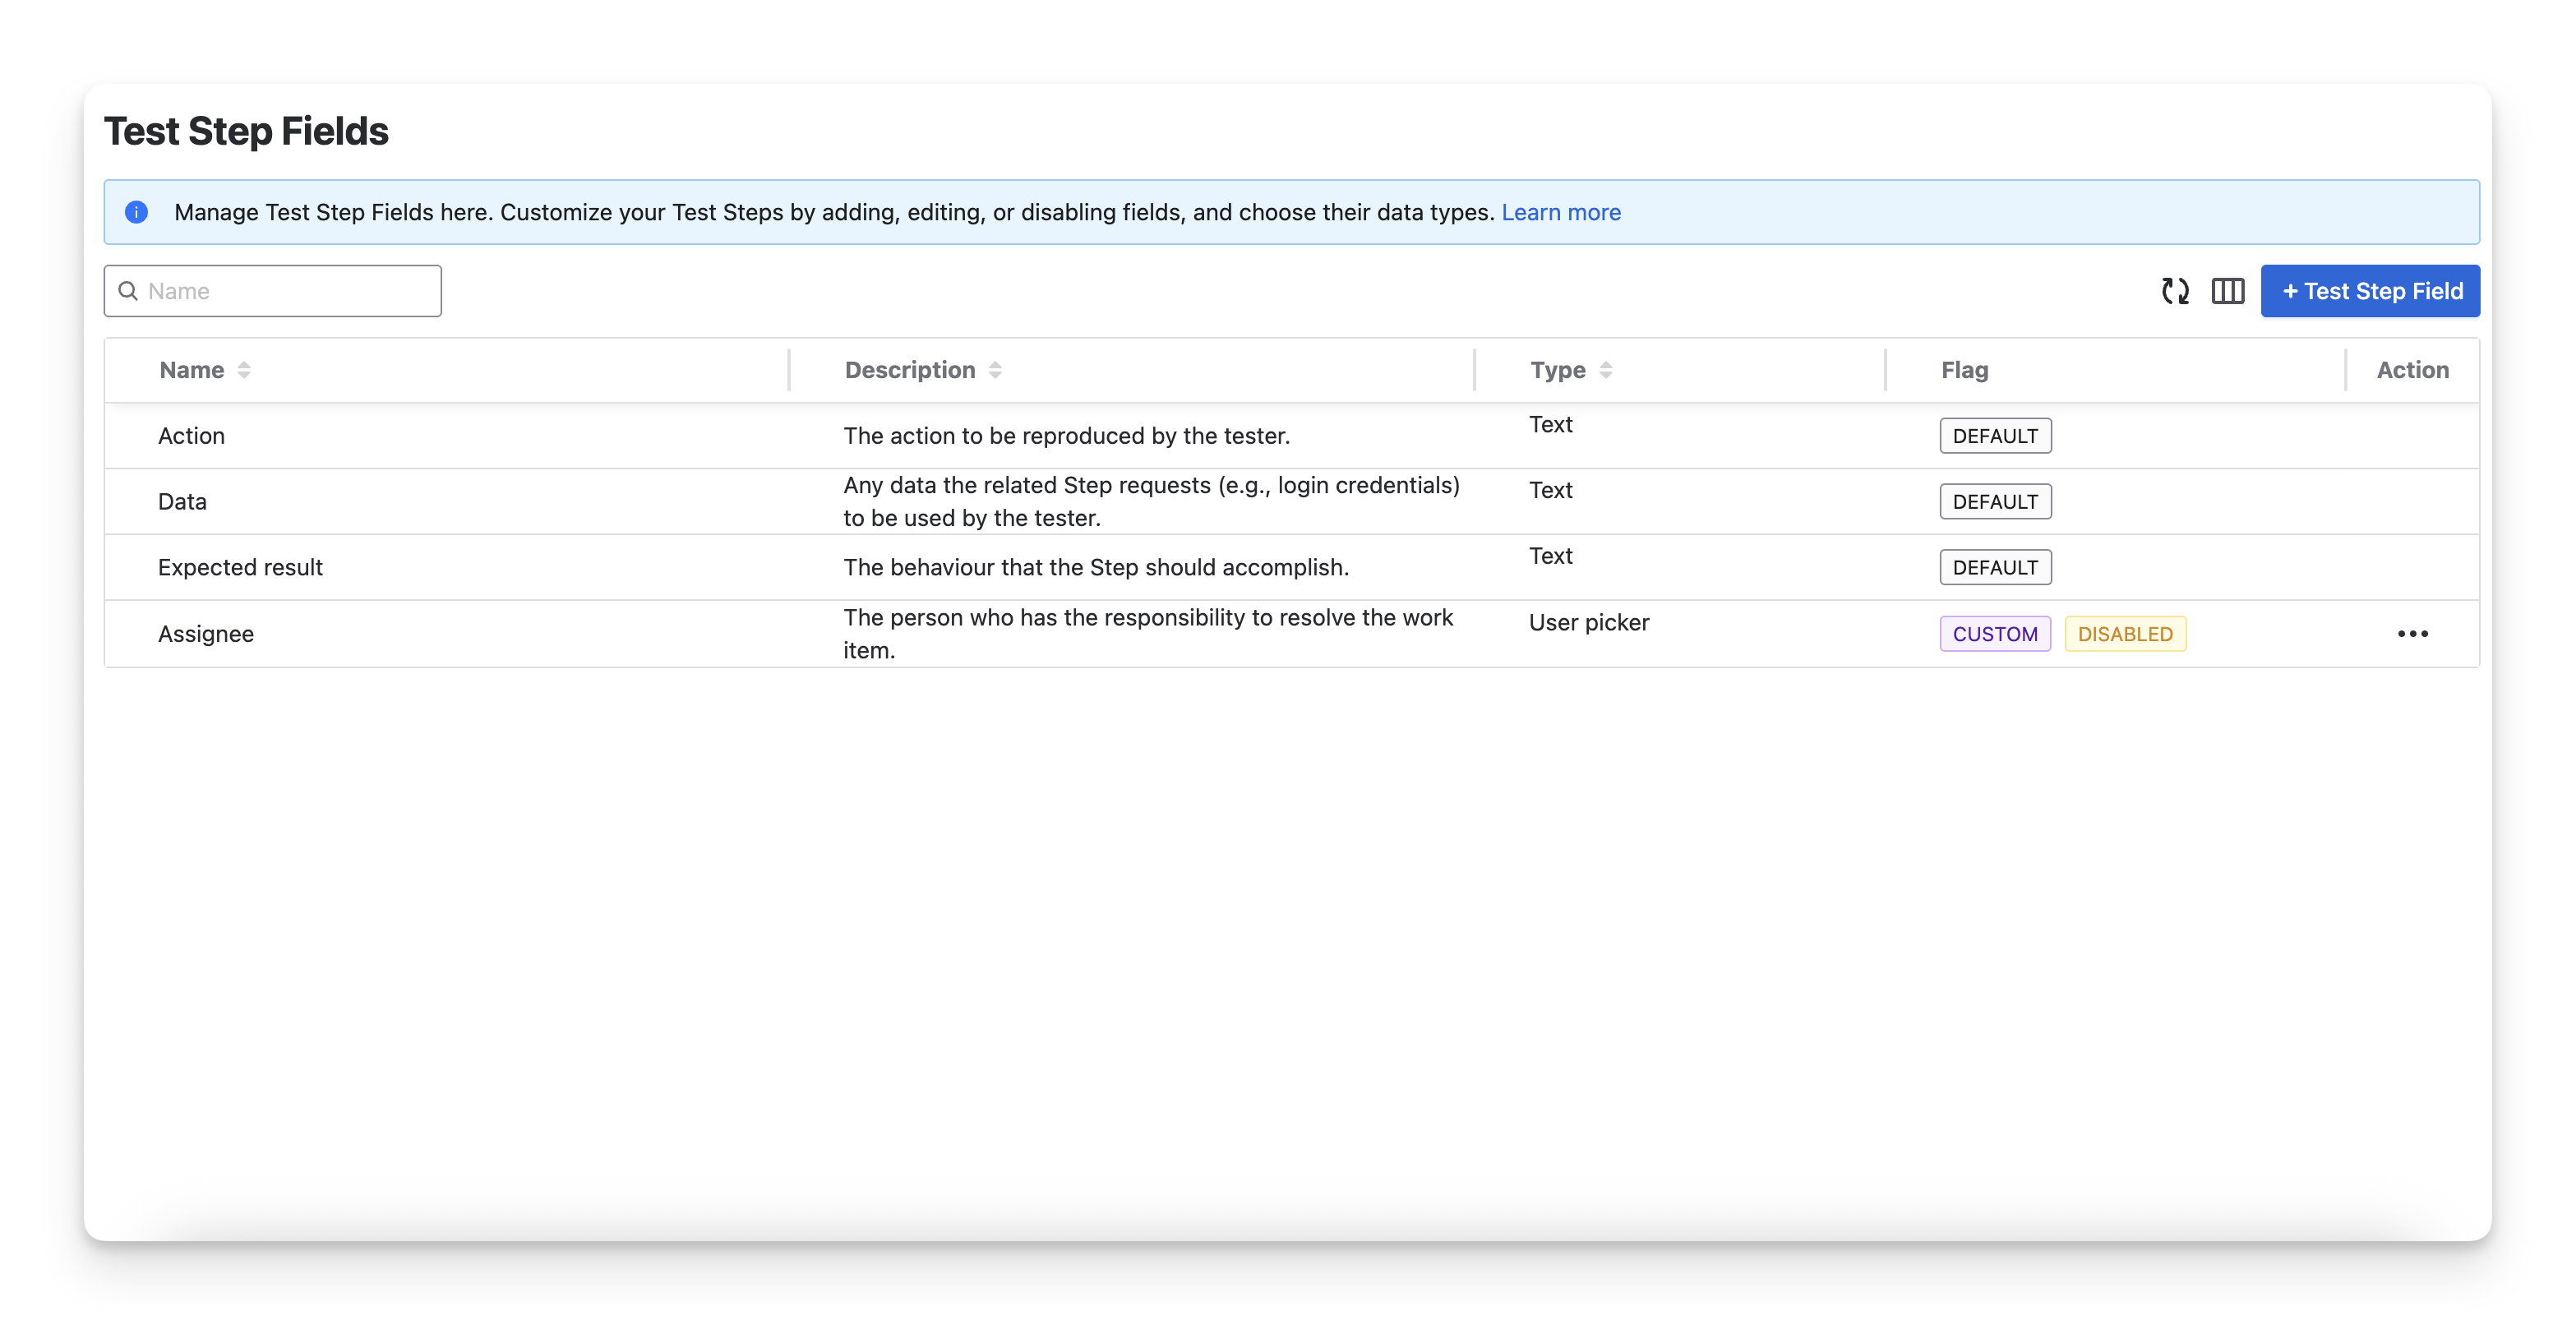The image size is (2576, 1325).
Task: Open the Learn more link
Action: 1560,212
